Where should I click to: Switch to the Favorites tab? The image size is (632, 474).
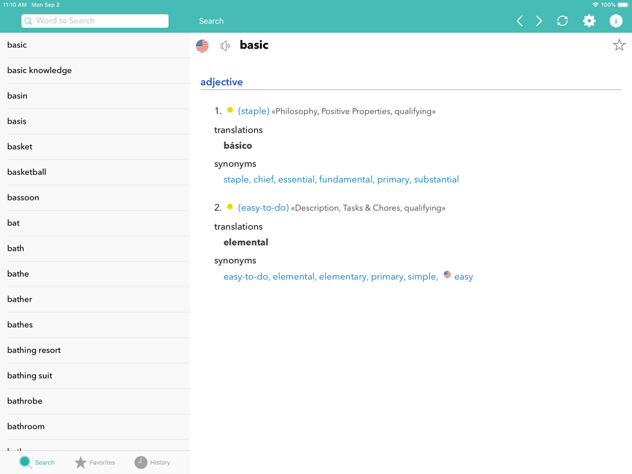(95, 463)
